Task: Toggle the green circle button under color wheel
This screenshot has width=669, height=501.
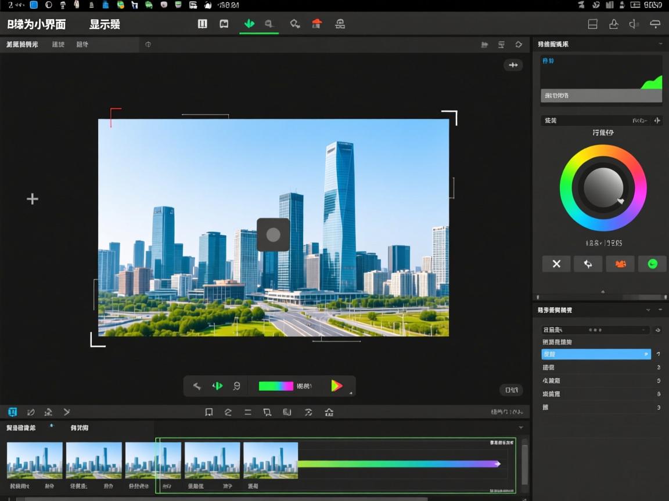Action: point(652,264)
